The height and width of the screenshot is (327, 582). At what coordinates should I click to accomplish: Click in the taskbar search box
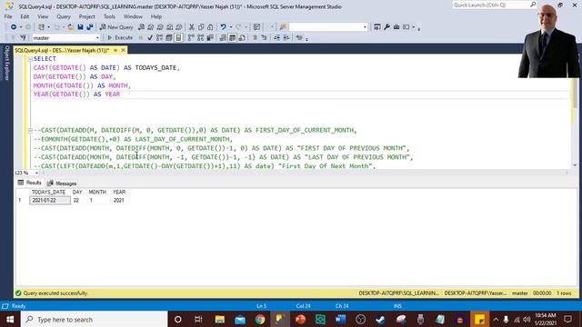point(95,319)
